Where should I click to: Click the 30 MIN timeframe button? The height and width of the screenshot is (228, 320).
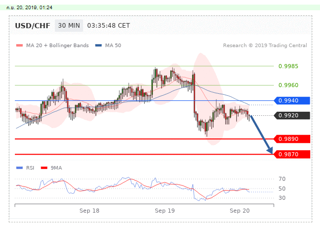69,26
